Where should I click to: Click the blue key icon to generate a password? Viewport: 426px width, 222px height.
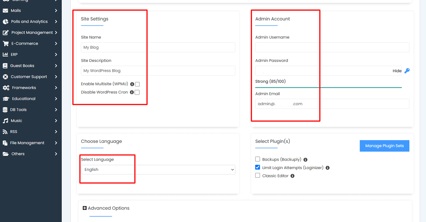407,71
